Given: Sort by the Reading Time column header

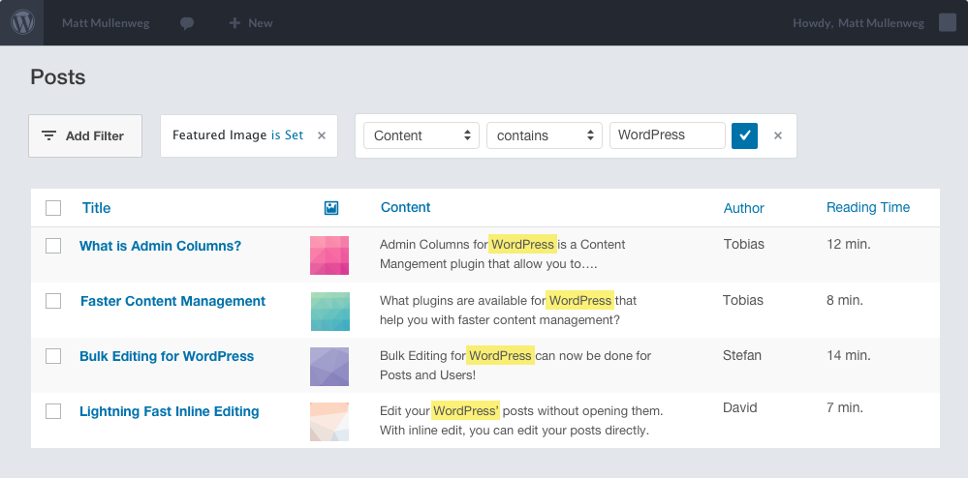Looking at the screenshot, I should tap(868, 207).
